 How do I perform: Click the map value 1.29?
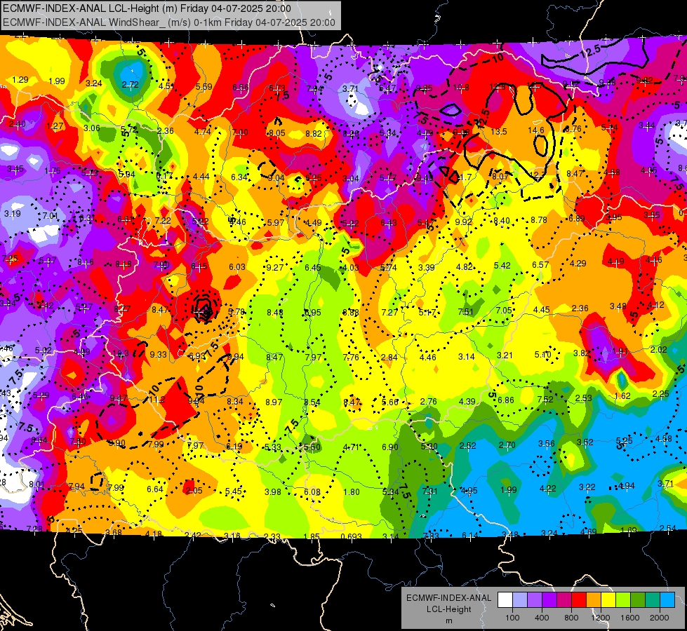(20, 80)
